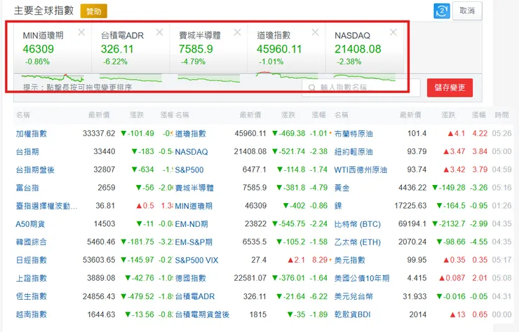Image resolution: width=519 pixels, height=332 pixels.
Task: Open the 道瓊指數 table link
Action: tap(191, 134)
